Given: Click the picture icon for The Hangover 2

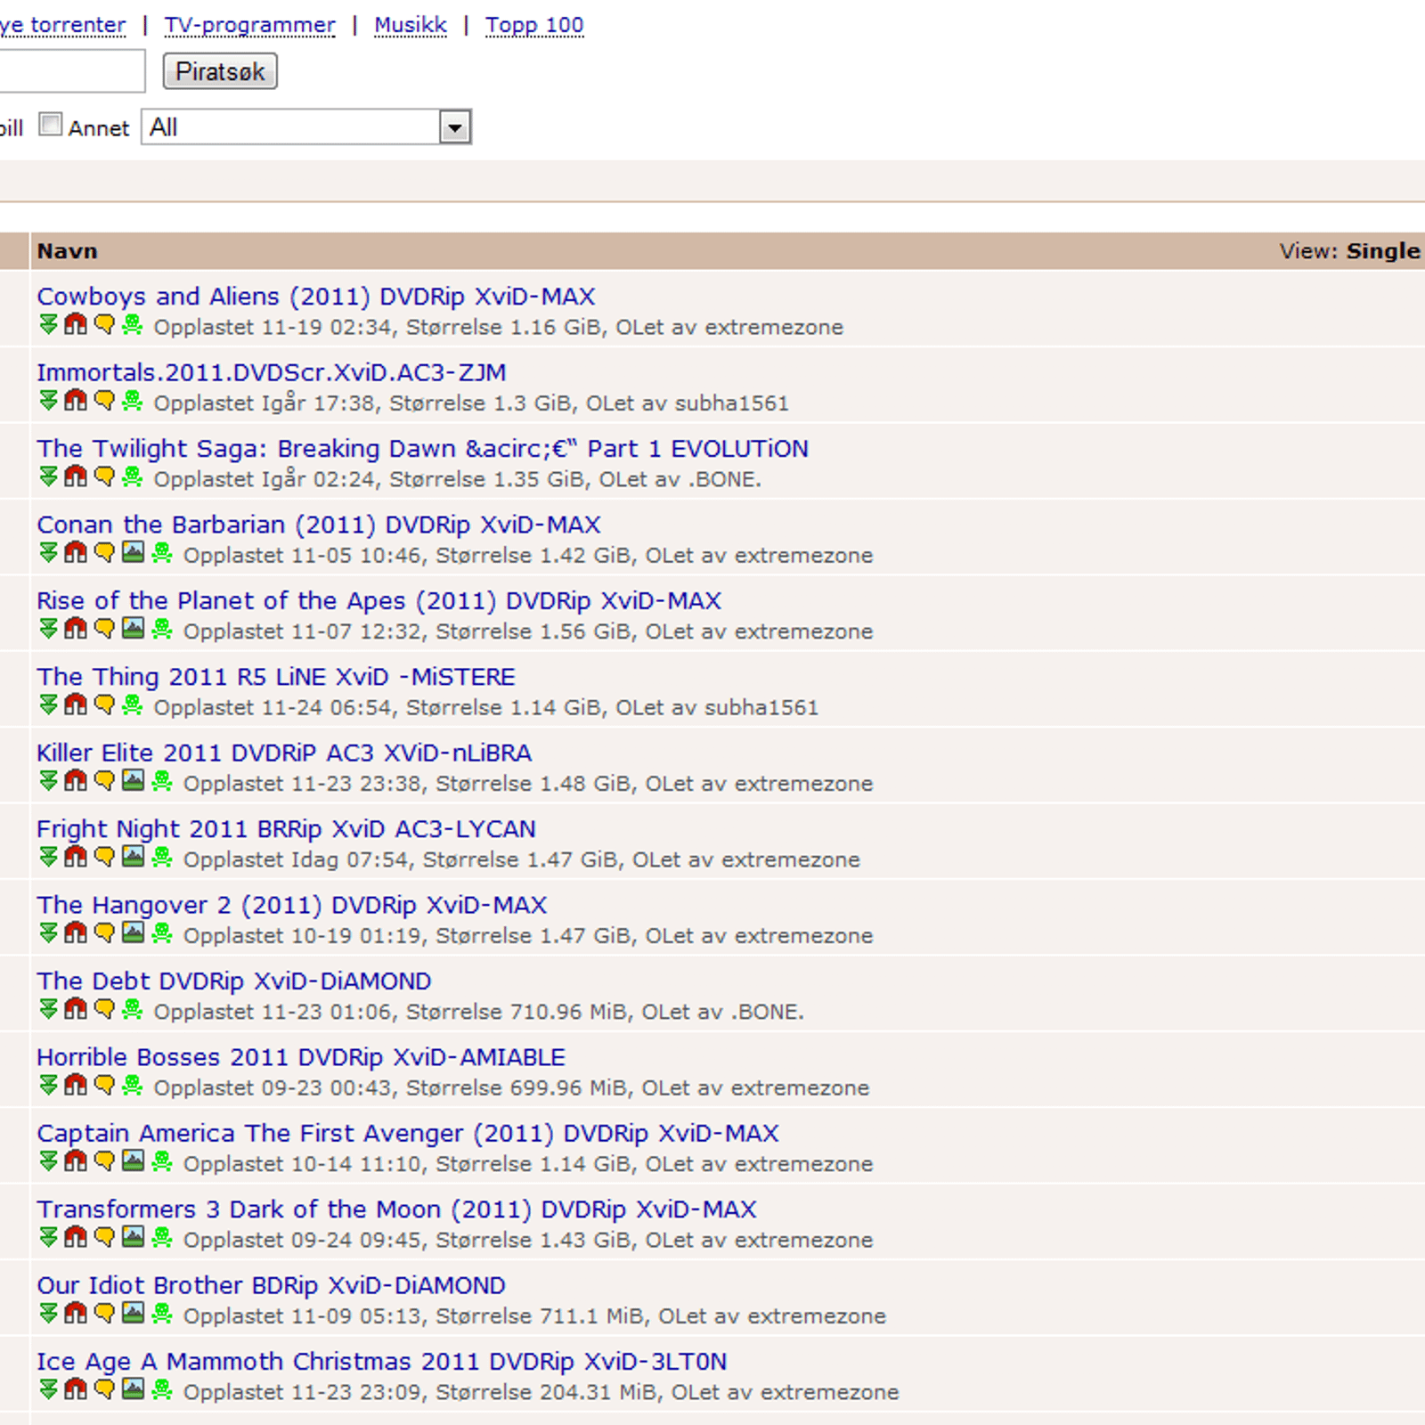Looking at the screenshot, I should click(x=133, y=933).
